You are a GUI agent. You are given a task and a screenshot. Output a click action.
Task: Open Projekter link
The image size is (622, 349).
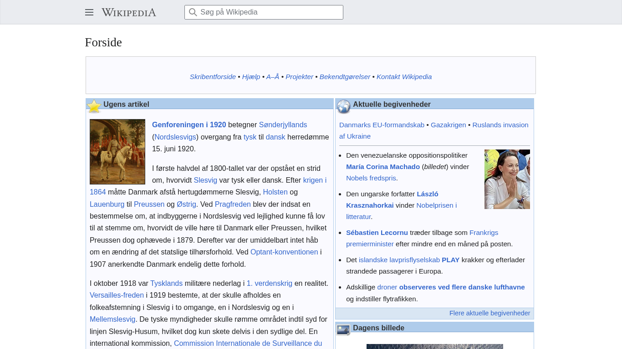pyautogui.click(x=299, y=77)
